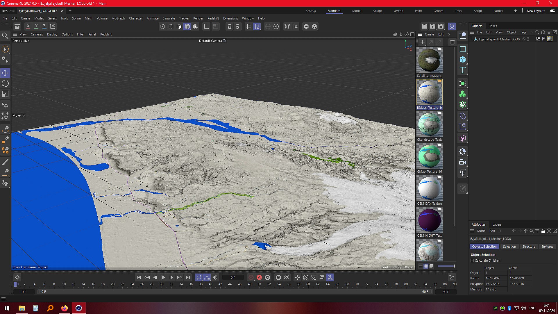Check the Calculate Children checkbox
Screen dimensions: 558x314
click(472, 261)
